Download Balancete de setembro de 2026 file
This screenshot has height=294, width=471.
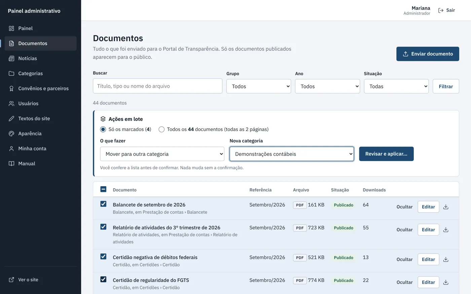(446, 207)
